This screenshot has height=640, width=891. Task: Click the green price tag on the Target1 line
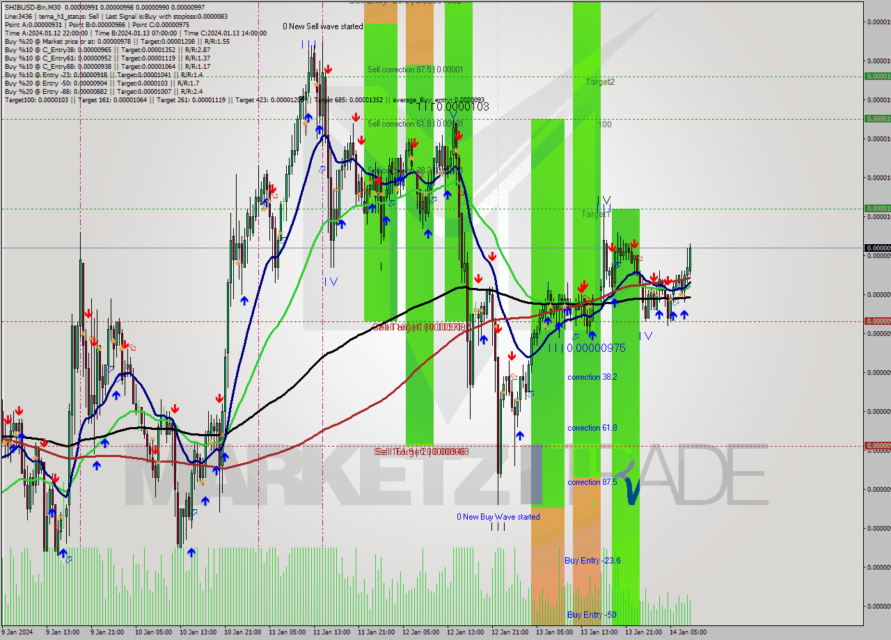pyautogui.click(x=877, y=208)
